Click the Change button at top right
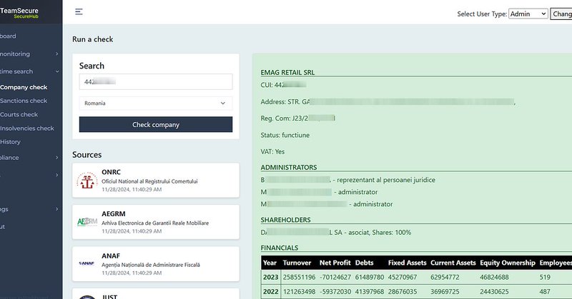Viewport: 572px width, 299px height. click(561, 14)
